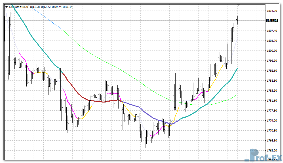Image resolution: width=283 pixels, height=163 pixels.
Task: Click the current price label 1811.14
Action: pos(271,20)
